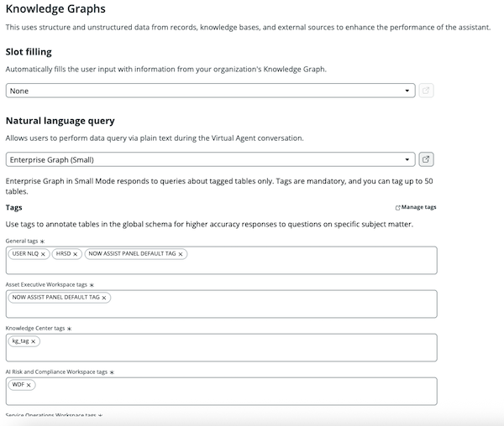The image size is (504, 426).
Task: Remove the HRSD tag
Action: (76, 254)
